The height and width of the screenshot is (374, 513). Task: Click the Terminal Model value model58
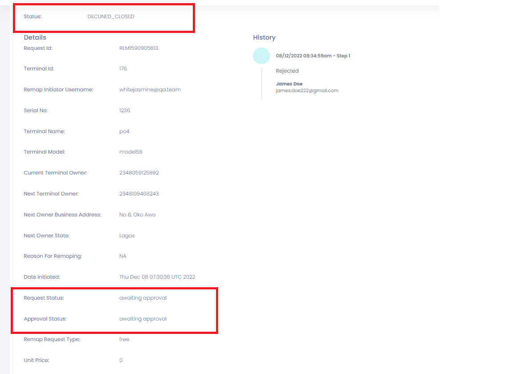coord(131,152)
